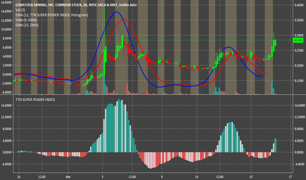Click 2.0000 on upper pane left axis

pyautogui.click(x=7, y=65)
